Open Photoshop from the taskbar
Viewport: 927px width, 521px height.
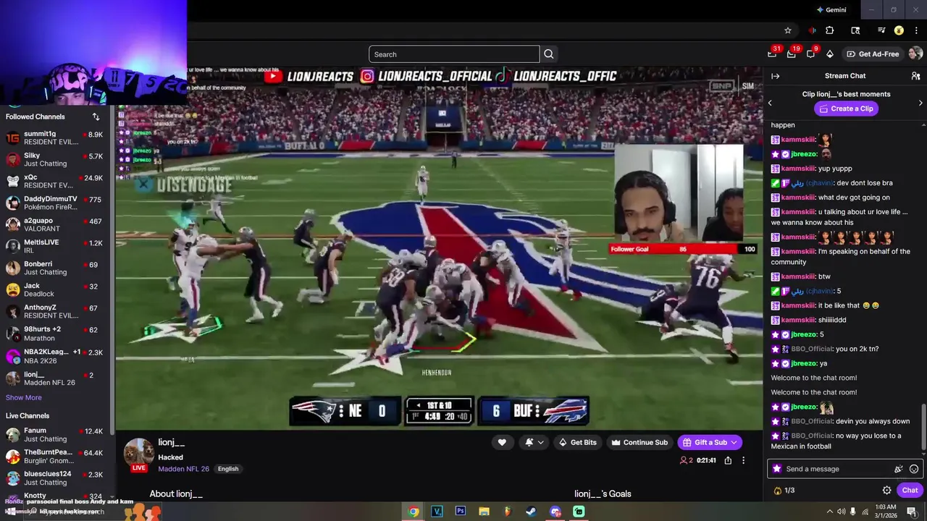coord(460,511)
